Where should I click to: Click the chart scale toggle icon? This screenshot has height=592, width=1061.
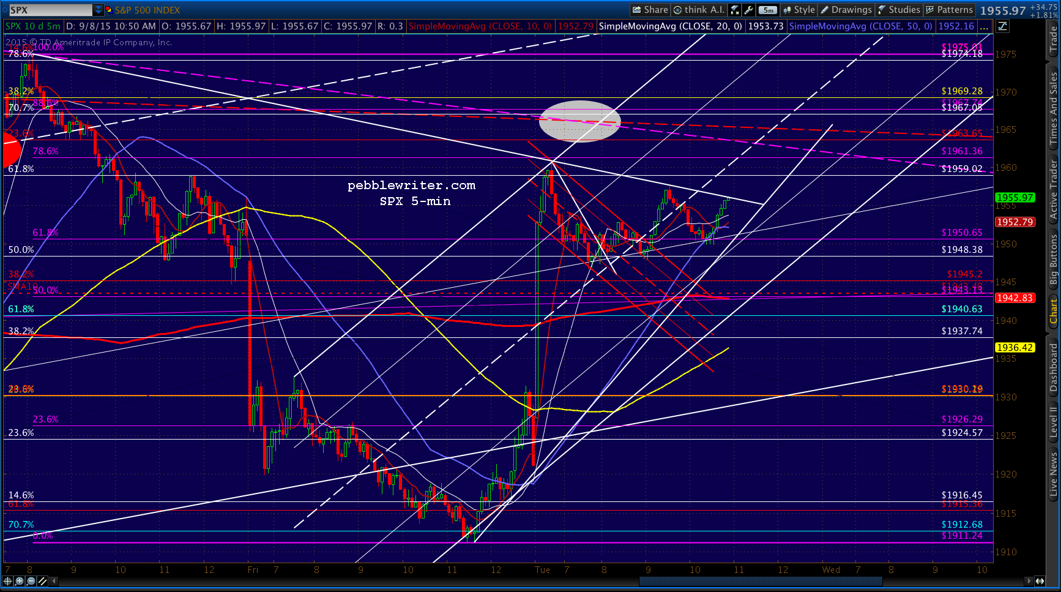[x=1003, y=26]
